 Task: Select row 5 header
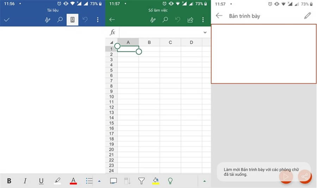click(x=111, y=70)
